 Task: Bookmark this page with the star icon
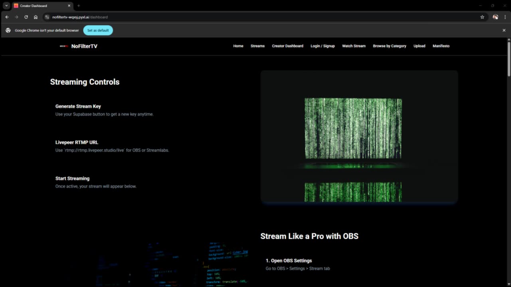(x=482, y=17)
